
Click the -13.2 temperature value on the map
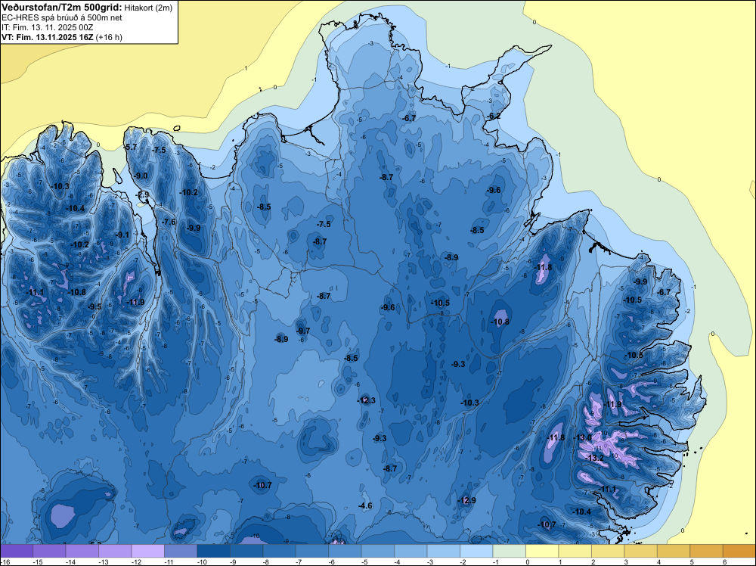tap(594, 458)
